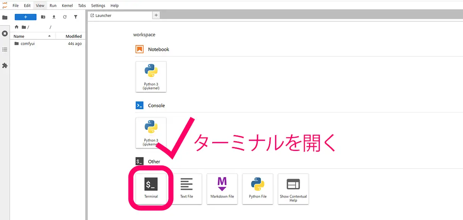Open the Table of Contents sidebar
Image resolution: width=463 pixels, height=220 pixels.
[5, 49]
